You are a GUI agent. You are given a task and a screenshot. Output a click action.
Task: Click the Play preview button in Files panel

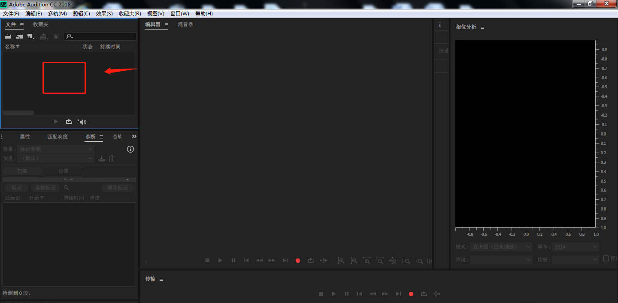[x=56, y=122]
